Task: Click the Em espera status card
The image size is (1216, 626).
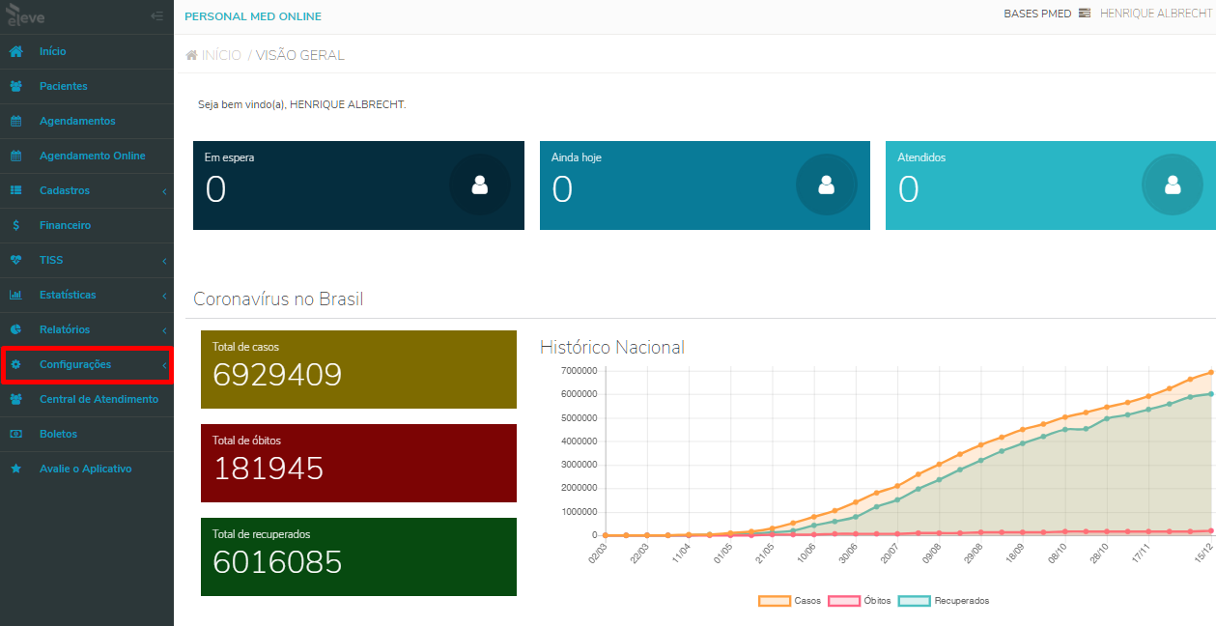Action: (x=358, y=185)
